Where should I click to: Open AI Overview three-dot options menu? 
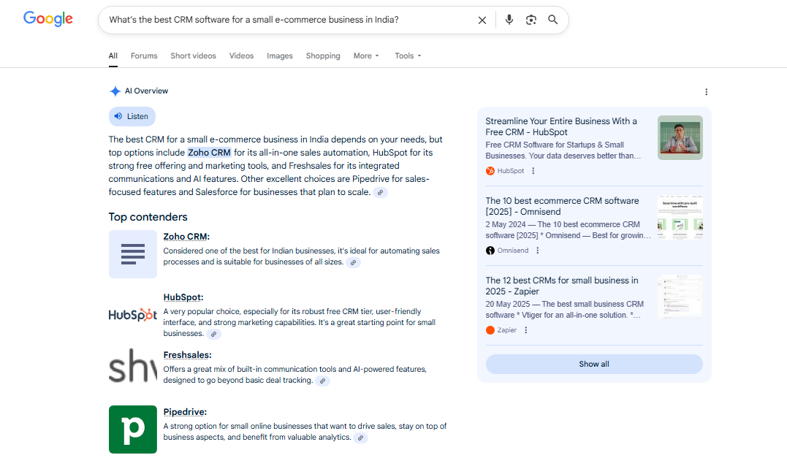coord(706,92)
